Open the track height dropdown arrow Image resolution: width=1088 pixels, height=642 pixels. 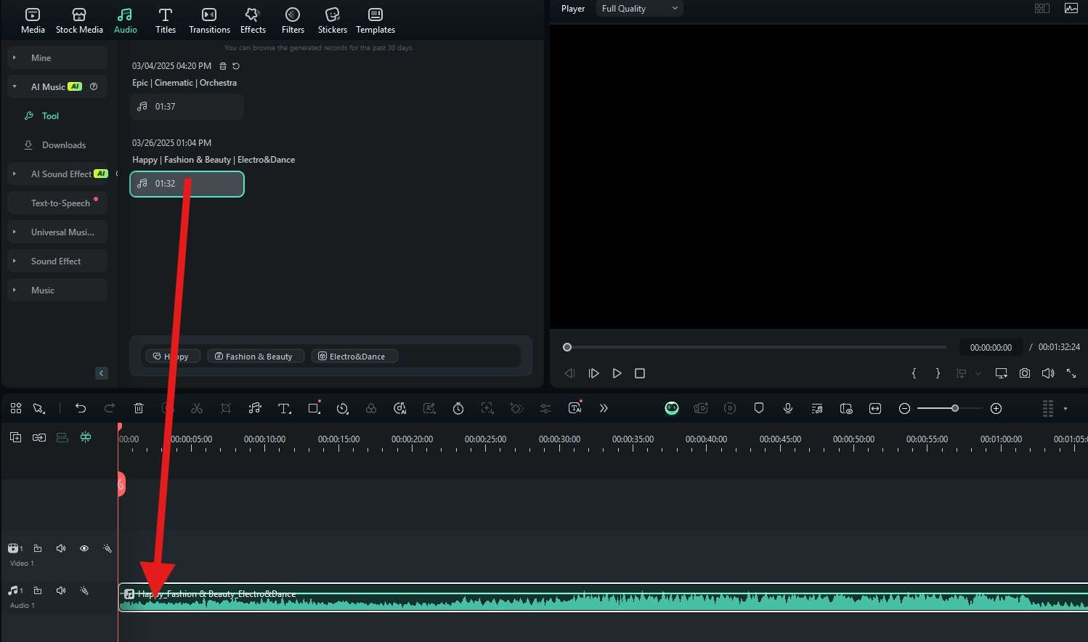pyautogui.click(x=1065, y=409)
